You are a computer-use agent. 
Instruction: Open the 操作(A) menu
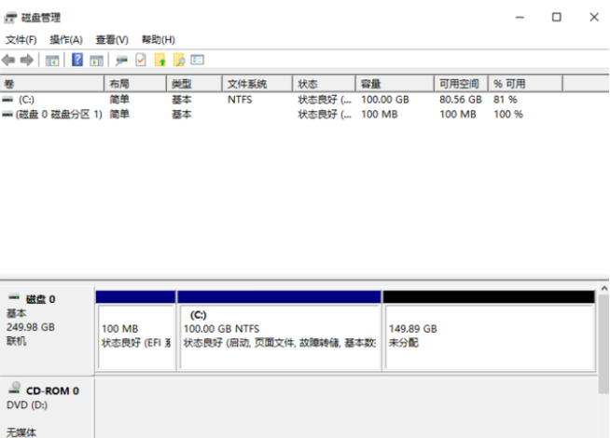(65, 40)
